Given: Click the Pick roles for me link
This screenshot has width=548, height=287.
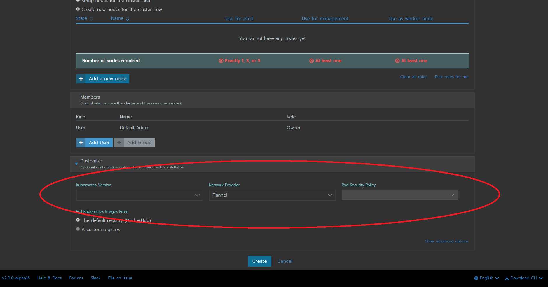Looking at the screenshot, I should tap(451, 77).
